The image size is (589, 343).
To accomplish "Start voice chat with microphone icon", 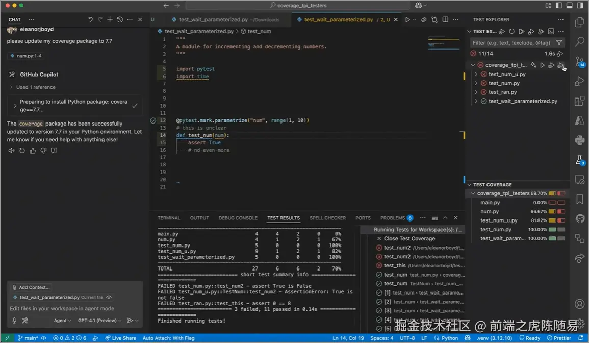I will click(x=14, y=321).
